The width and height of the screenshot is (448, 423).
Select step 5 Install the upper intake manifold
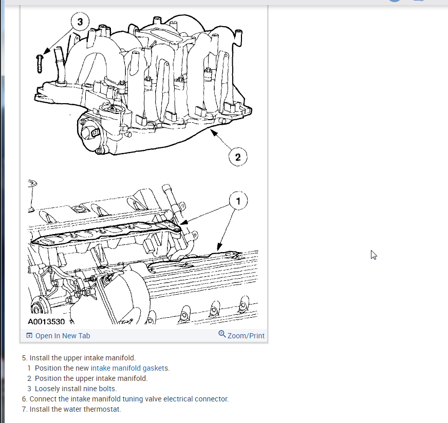click(79, 358)
